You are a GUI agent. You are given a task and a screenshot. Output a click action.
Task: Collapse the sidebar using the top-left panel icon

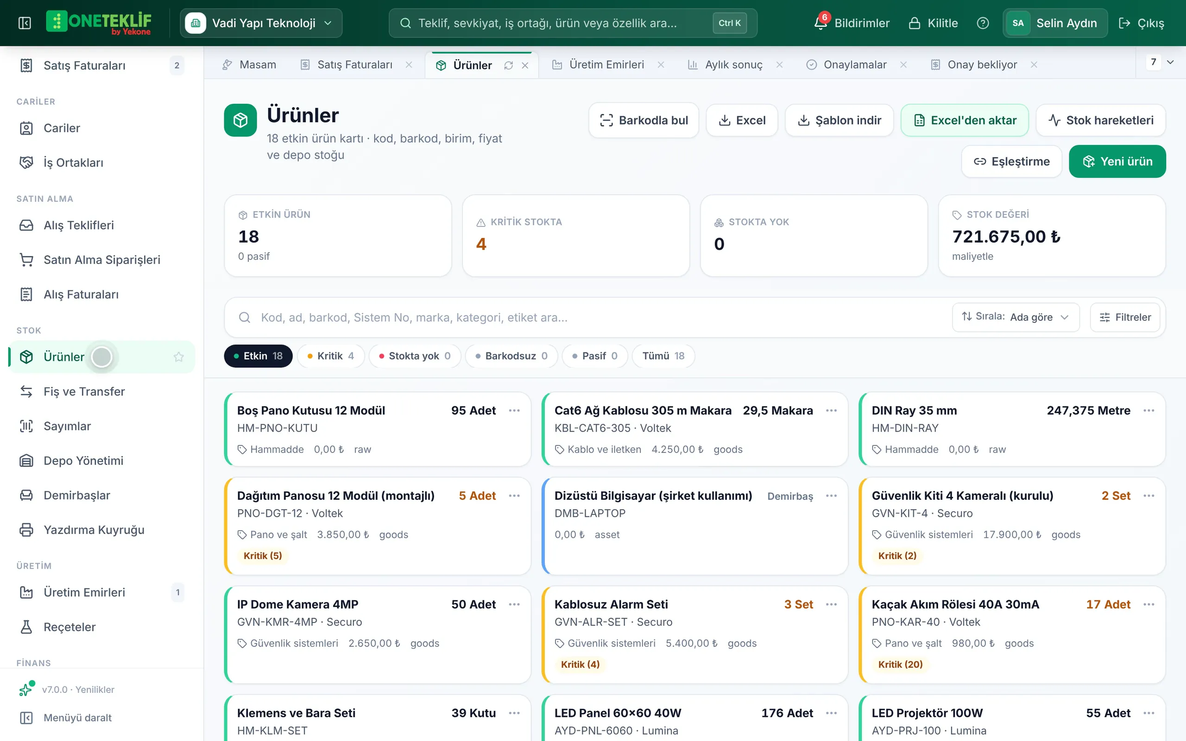(25, 23)
